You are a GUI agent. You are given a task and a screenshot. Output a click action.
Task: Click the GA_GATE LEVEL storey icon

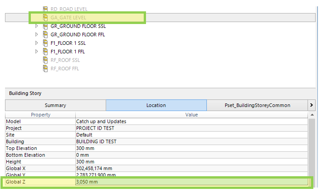pos(45,18)
